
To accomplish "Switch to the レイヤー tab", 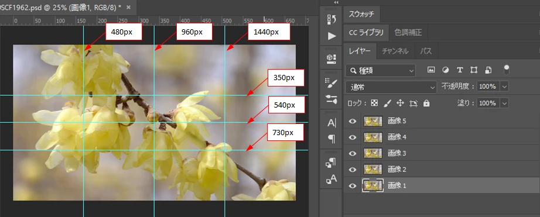I will [x=360, y=51].
